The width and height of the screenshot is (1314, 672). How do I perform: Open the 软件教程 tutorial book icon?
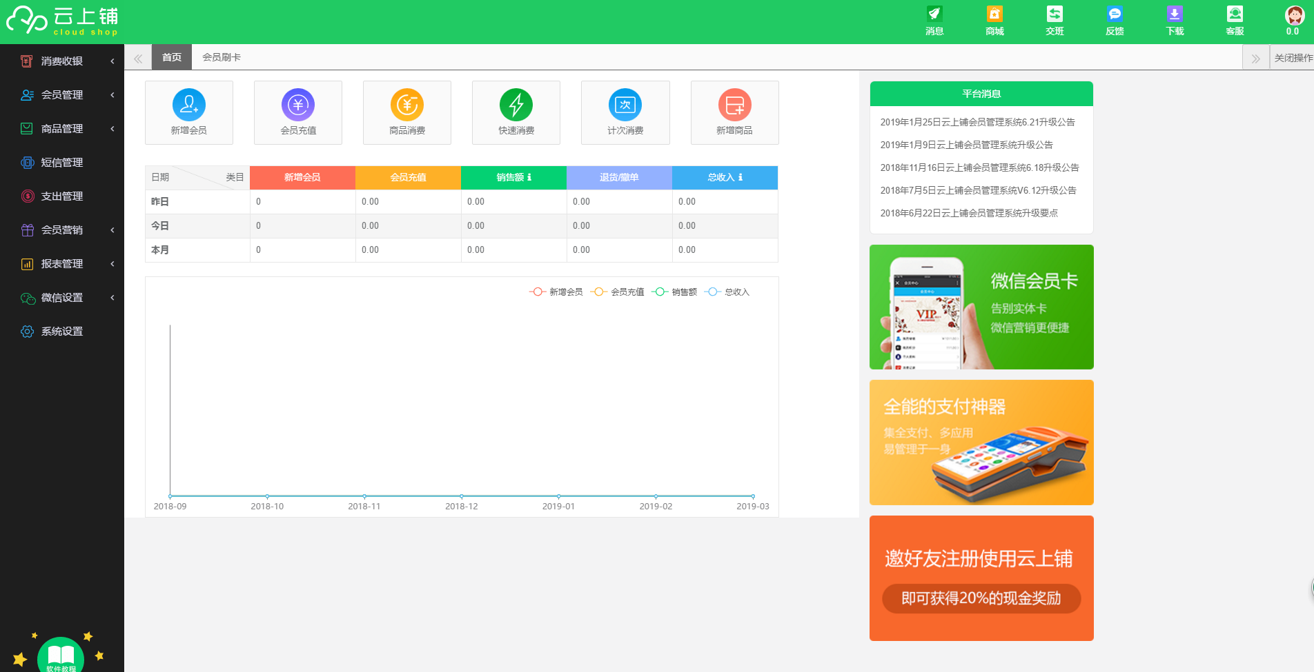click(61, 655)
